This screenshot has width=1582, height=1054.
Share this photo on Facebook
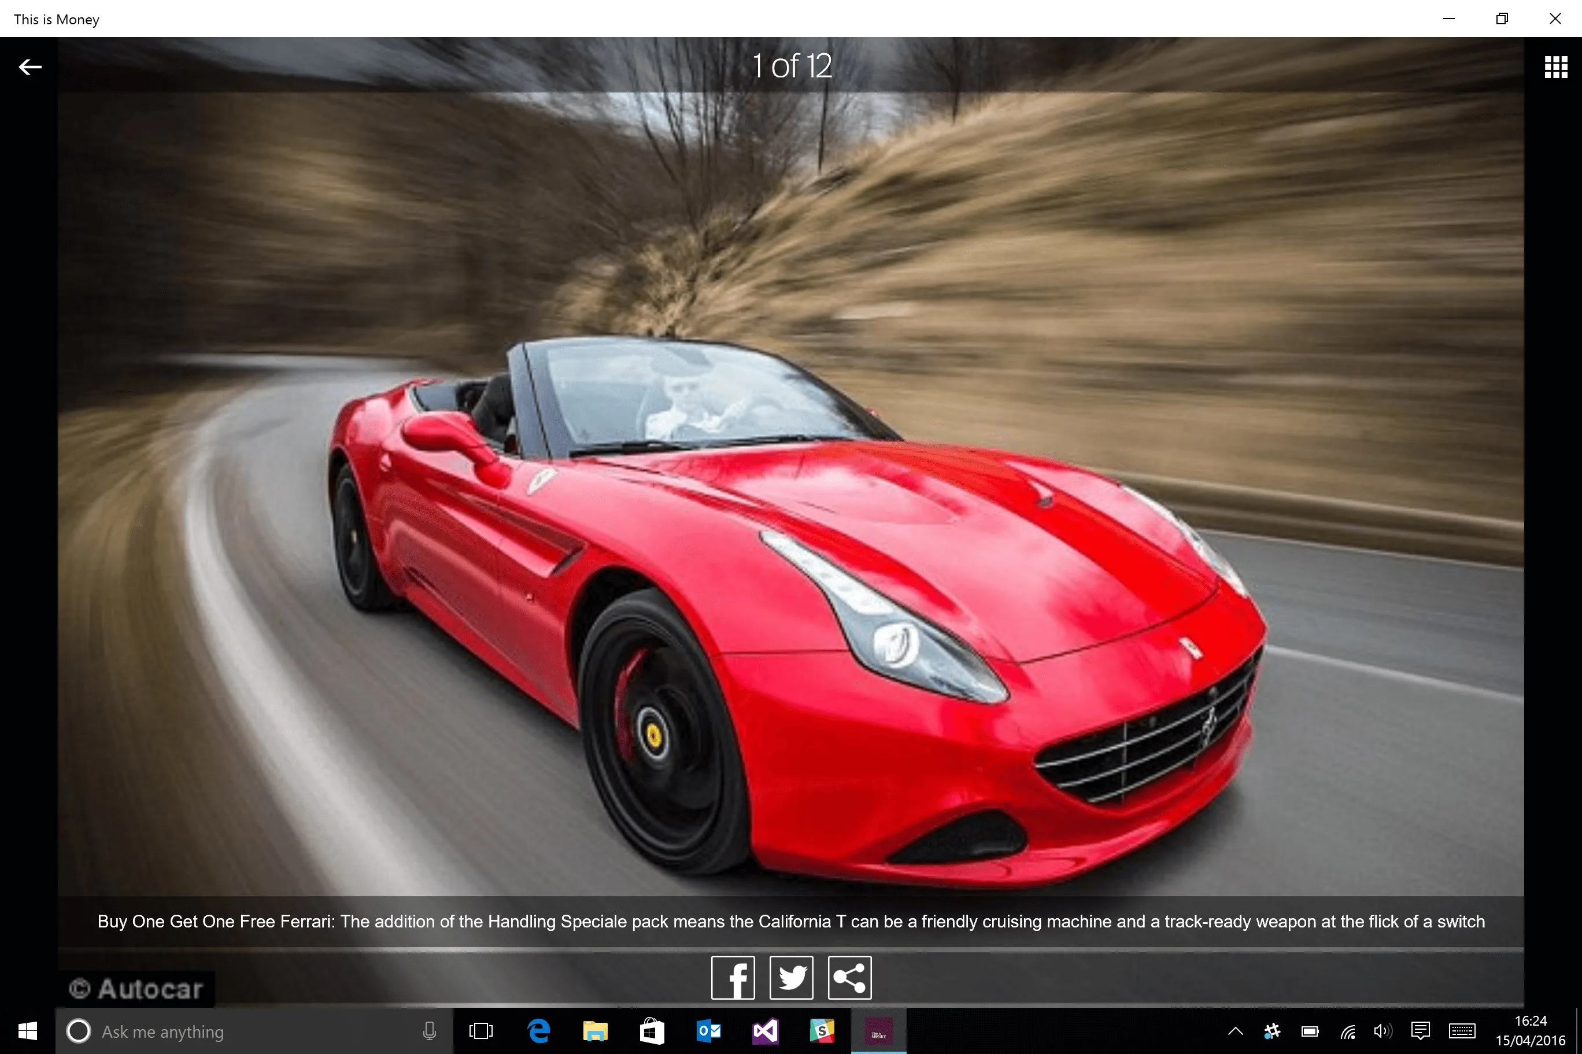point(733,977)
